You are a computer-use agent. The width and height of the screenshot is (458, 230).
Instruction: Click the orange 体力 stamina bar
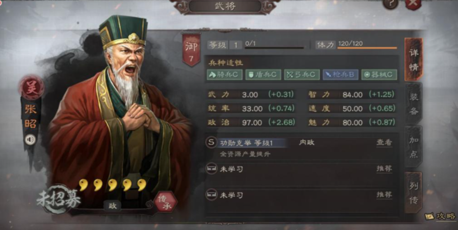pyautogui.click(x=367, y=48)
